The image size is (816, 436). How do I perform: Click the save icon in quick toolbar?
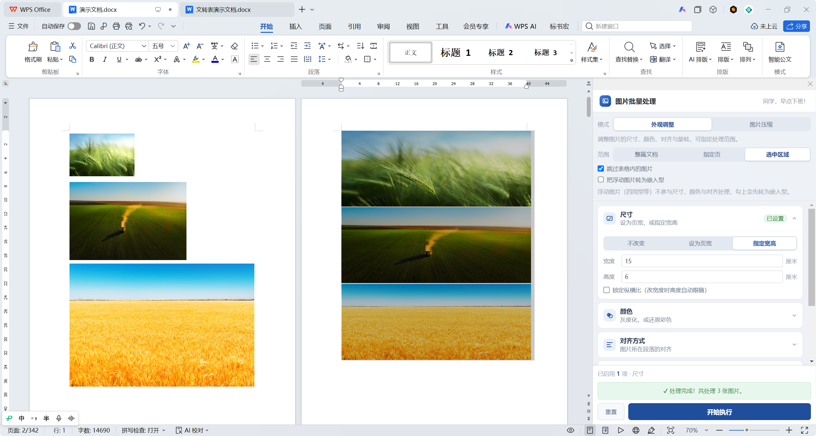coord(91,26)
